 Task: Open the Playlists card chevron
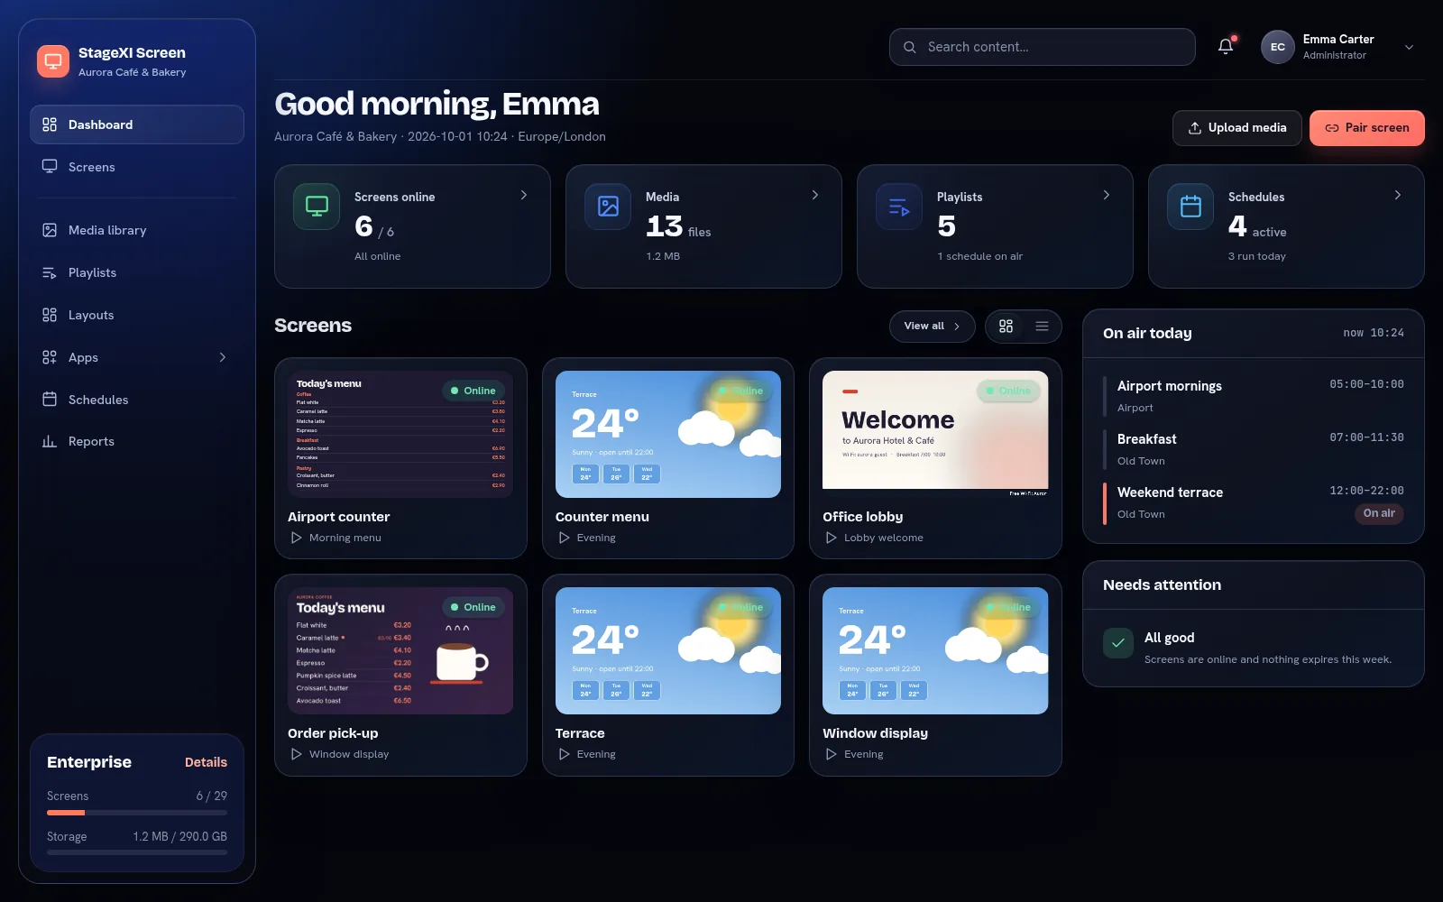point(1107,195)
